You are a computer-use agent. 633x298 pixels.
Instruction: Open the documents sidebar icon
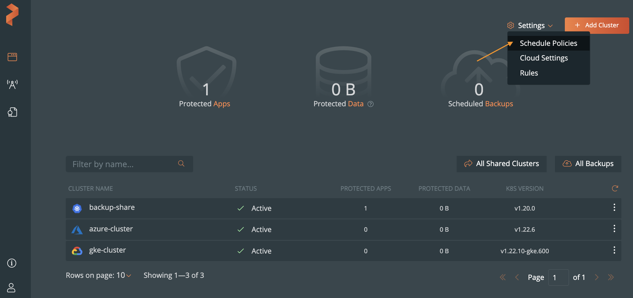(x=12, y=112)
